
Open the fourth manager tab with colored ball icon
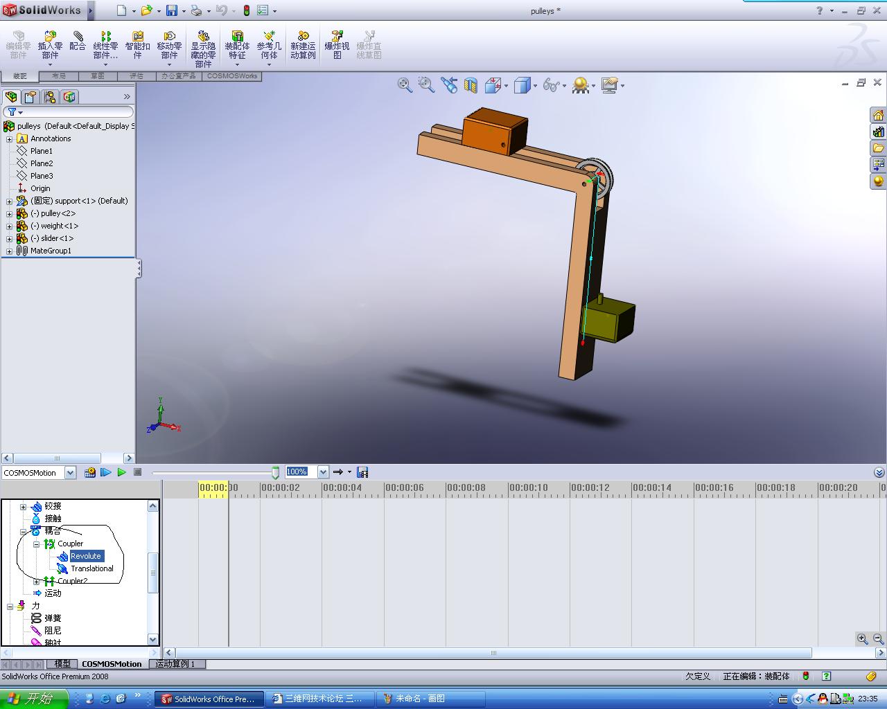(x=69, y=97)
